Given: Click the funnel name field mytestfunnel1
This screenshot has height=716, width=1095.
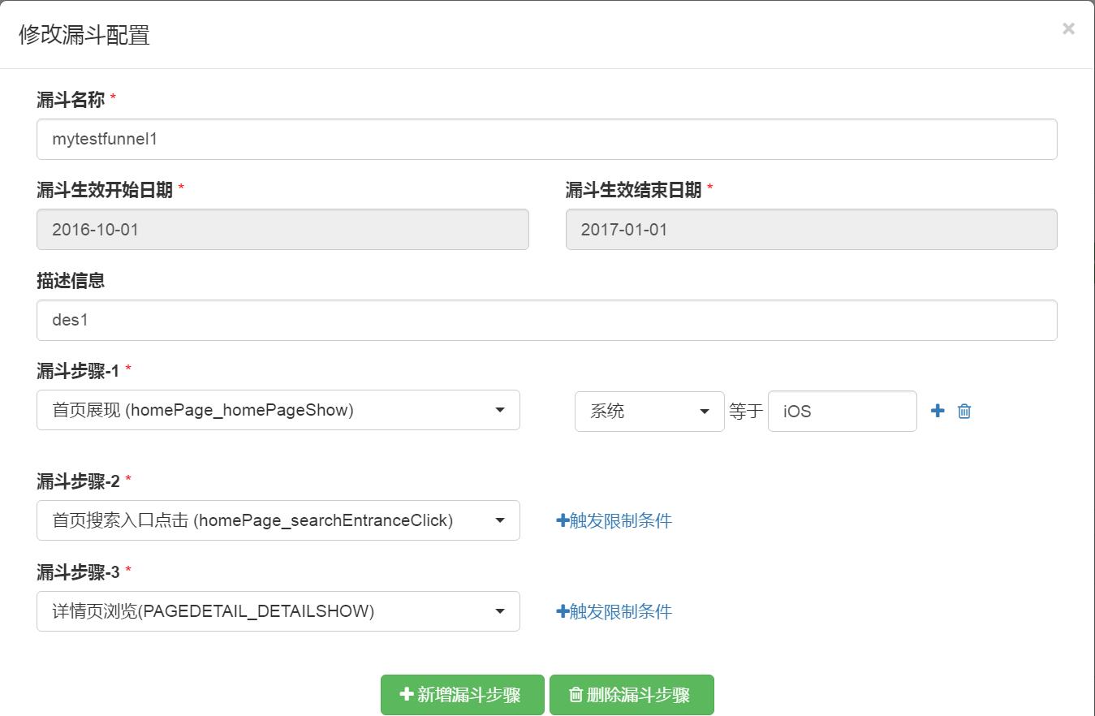Looking at the screenshot, I should pyautogui.click(x=547, y=139).
